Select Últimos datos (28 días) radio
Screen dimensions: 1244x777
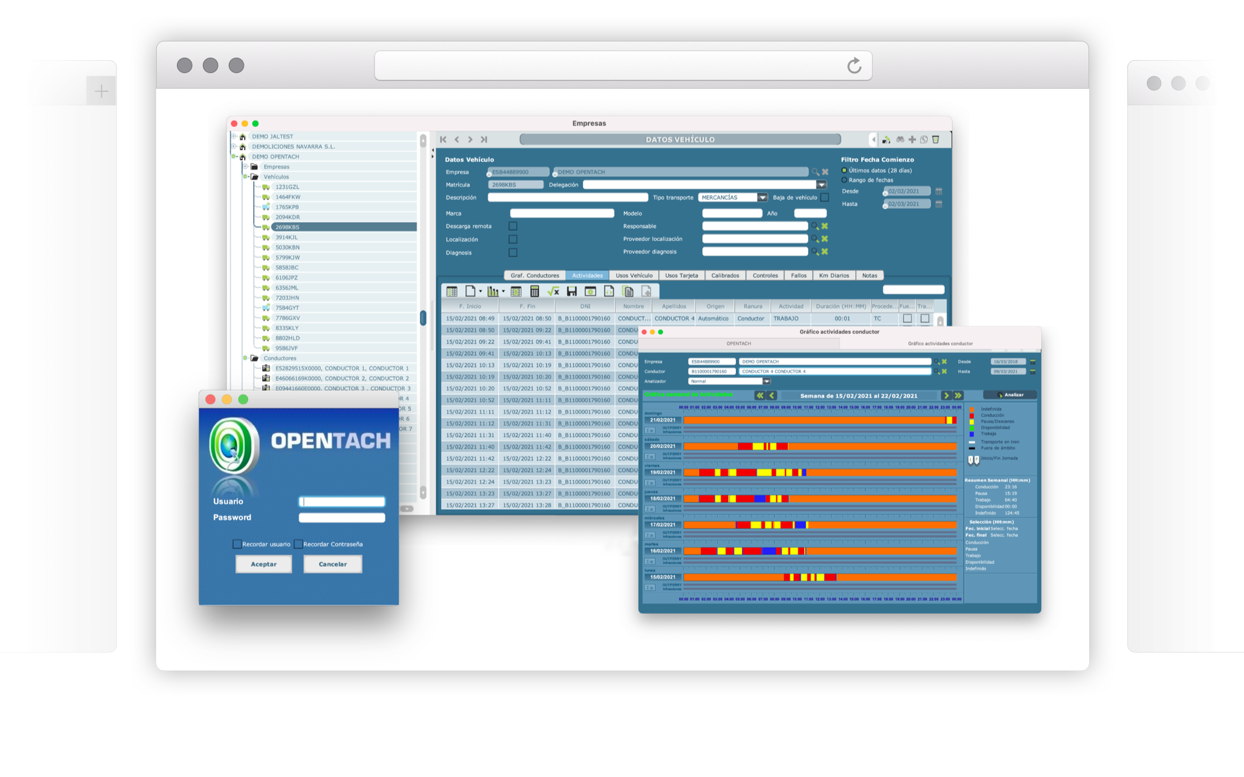click(x=844, y=171)
